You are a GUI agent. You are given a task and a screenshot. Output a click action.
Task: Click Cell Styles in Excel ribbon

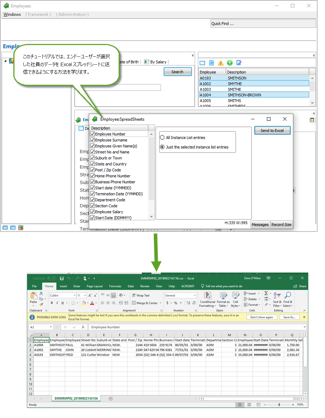pos(236,300)
